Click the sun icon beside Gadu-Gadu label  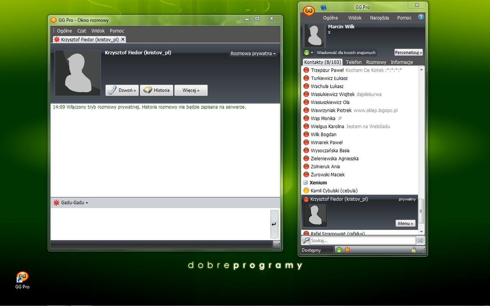56,203
